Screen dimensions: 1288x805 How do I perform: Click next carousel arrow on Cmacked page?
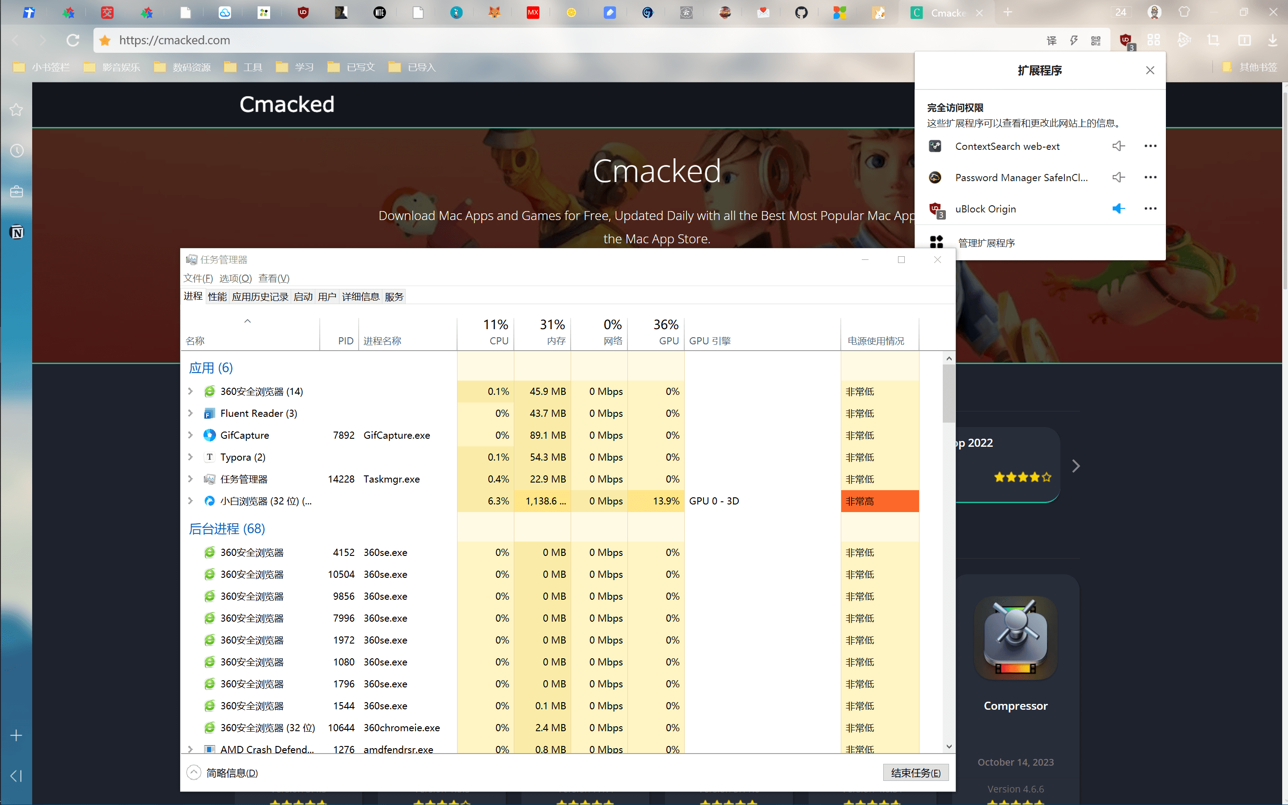point(1076,466)
